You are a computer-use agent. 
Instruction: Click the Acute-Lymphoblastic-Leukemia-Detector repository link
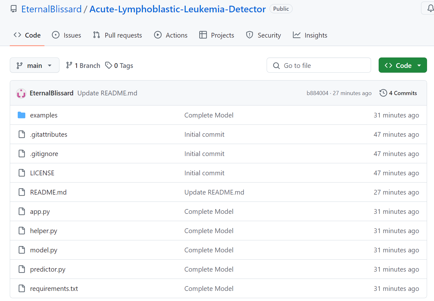[x=177, y=9]
